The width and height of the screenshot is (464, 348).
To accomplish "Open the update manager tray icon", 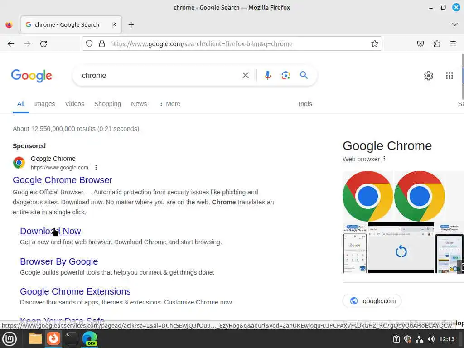I will coord(396,339).
